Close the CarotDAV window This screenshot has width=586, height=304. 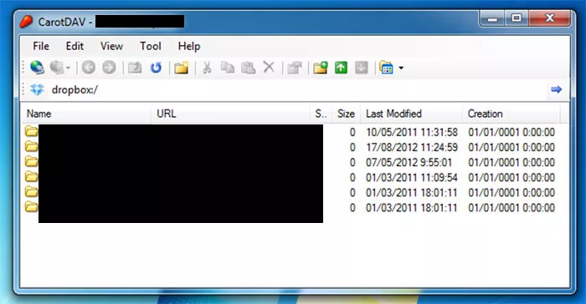click(x=549, y=18)
